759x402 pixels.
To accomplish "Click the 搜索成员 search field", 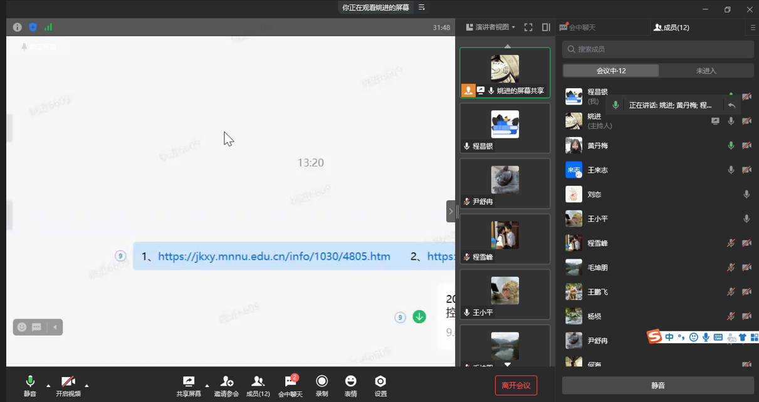I will tap(658, 49).
